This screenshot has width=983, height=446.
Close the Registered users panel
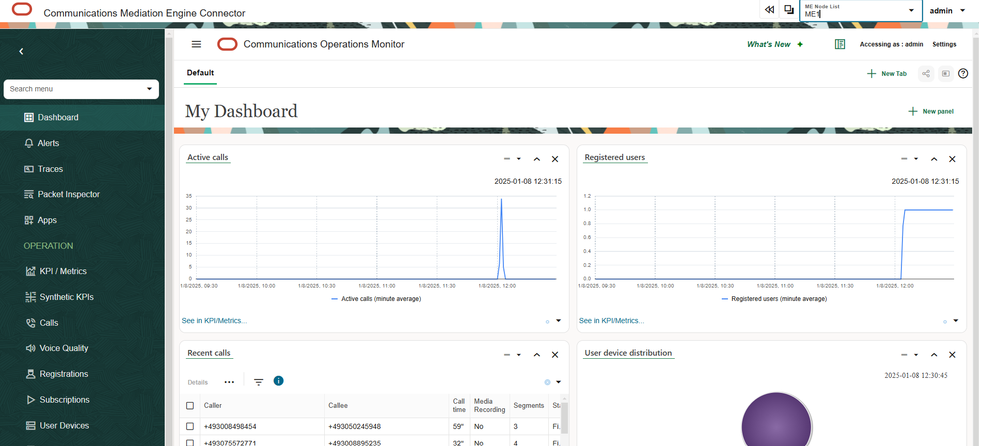pyautogui.click(x=953, y=159)
